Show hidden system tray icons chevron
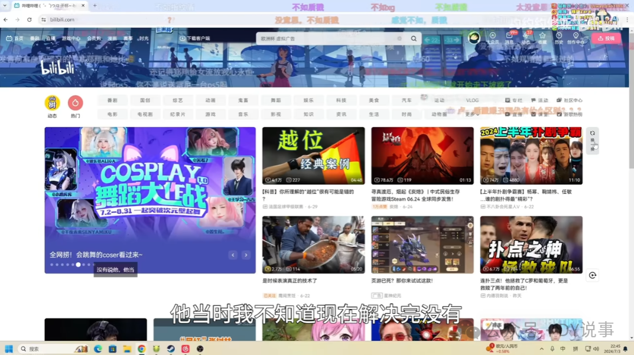The height and width of the screenshot is (355, 634). [x=541, y=349]
